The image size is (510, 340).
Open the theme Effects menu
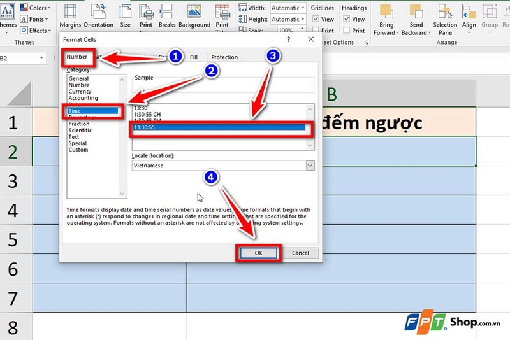tap(36, 31)
